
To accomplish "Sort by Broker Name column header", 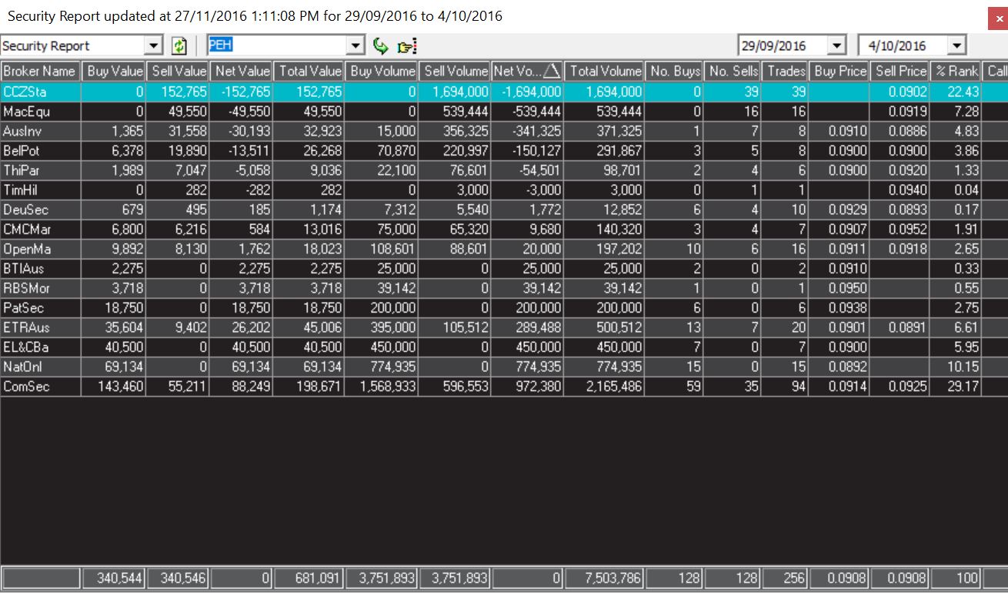I will [x=40, y=71].
